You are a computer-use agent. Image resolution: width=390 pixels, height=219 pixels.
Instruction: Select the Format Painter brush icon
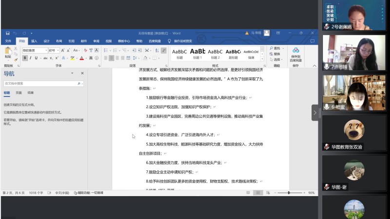16,59
